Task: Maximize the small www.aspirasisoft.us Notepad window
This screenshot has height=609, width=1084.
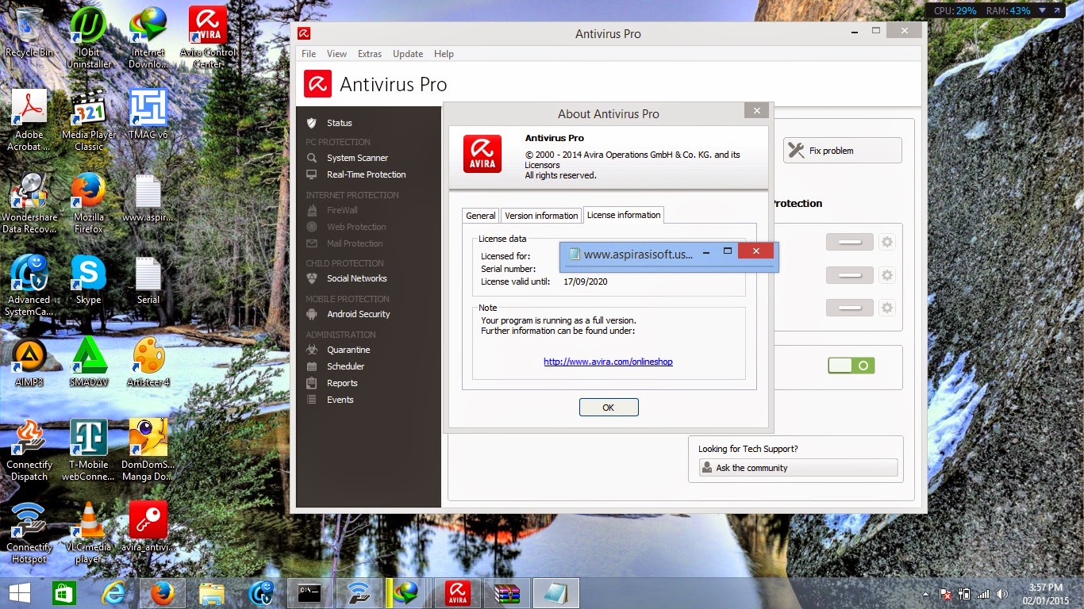Action: coord(728,251)
